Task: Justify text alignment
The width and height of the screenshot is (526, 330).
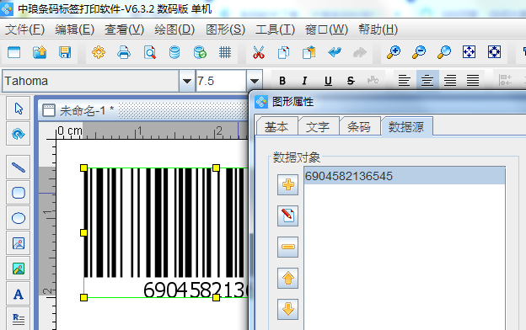Action: (473, 81)
